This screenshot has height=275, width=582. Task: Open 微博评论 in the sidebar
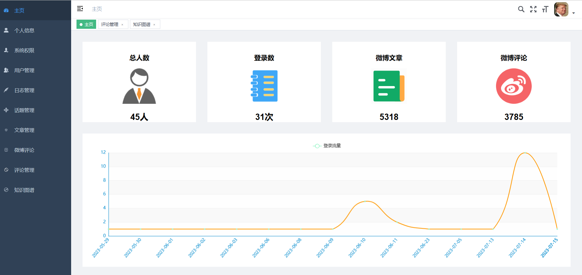(x=35, y=150)
